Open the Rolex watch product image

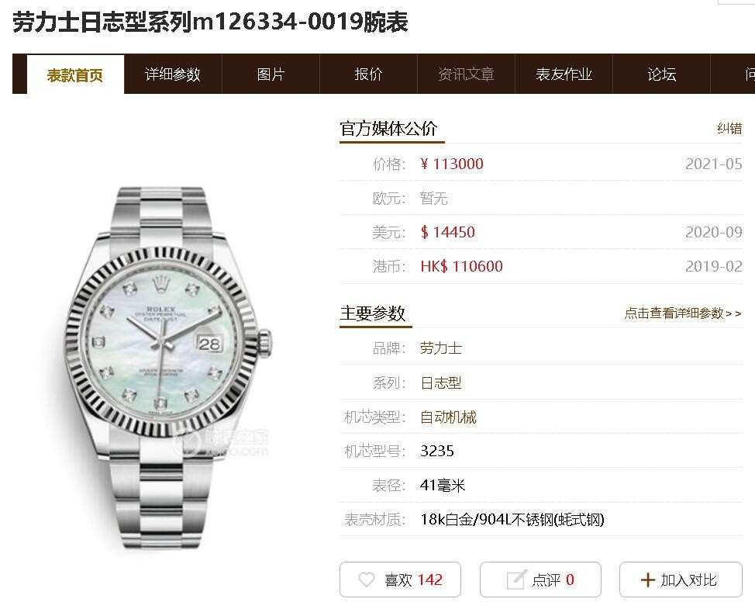click(168, 368)
